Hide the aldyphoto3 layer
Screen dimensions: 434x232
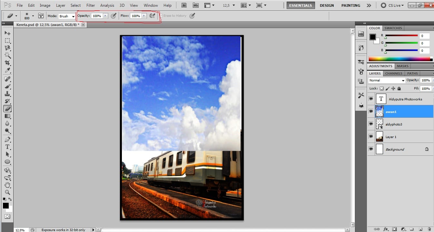click(x=371, y=124)
